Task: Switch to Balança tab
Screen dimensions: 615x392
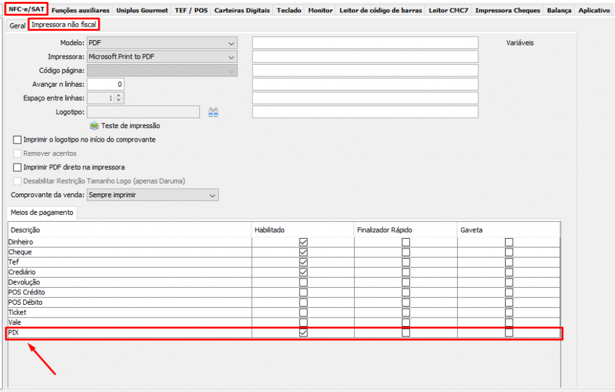Action: [x=559, y=10]
